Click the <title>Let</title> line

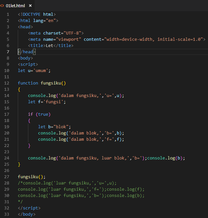point(51,46)
